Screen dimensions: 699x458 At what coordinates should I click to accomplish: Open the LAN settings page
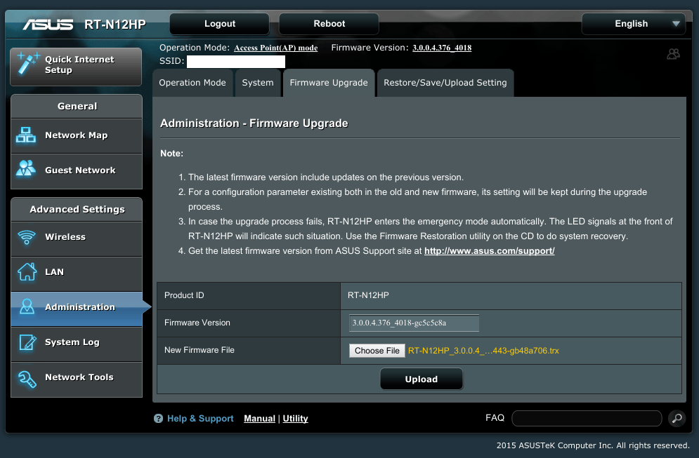(x=77, y=274)
